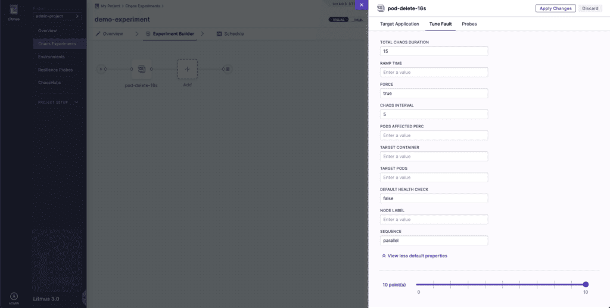Open Resilience Probes in the sidebar

pyautogui.click(x=55, y=70)
